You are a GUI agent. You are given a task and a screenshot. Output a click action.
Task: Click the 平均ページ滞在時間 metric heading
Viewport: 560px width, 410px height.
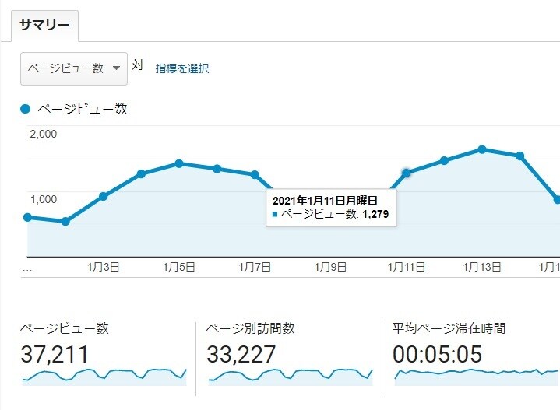click(x=449, y=328)
